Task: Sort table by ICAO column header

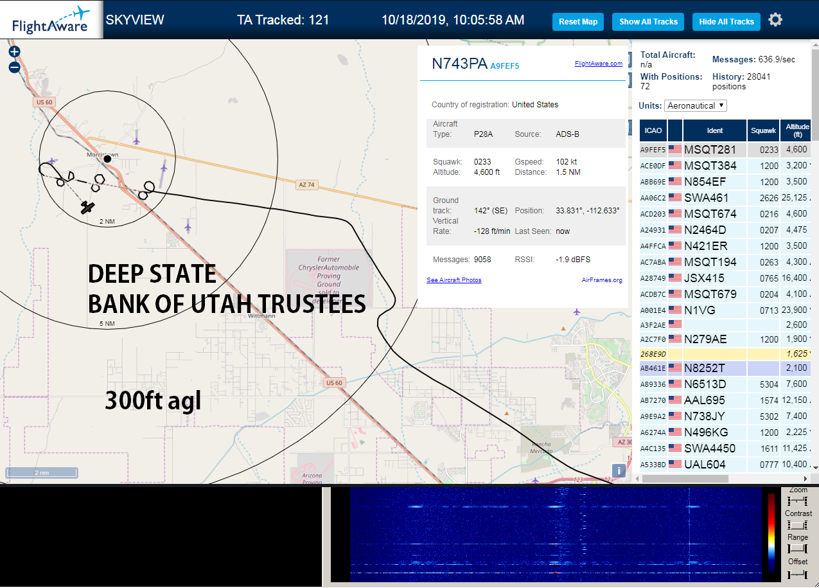Action: (x=653, y=130)
